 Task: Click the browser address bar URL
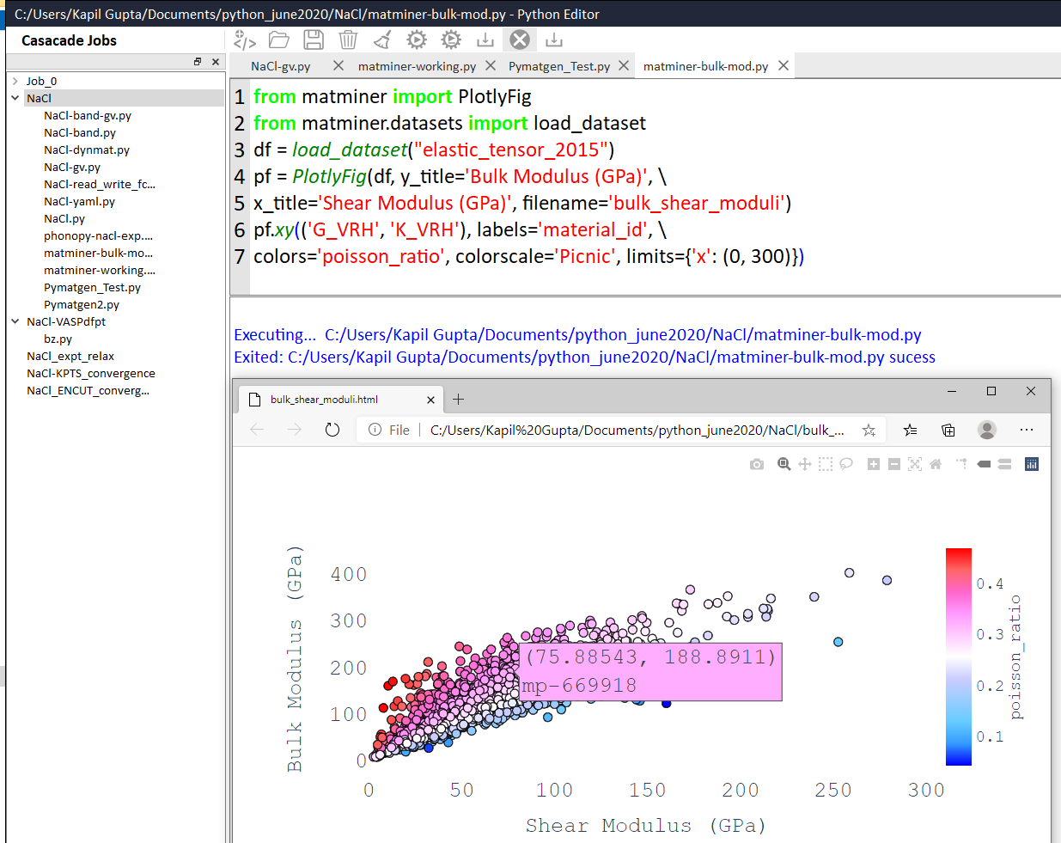coord(637,430)
